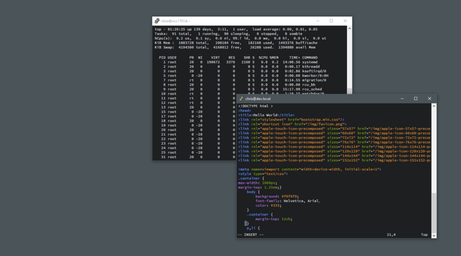Click the USER column header in top

172,57
